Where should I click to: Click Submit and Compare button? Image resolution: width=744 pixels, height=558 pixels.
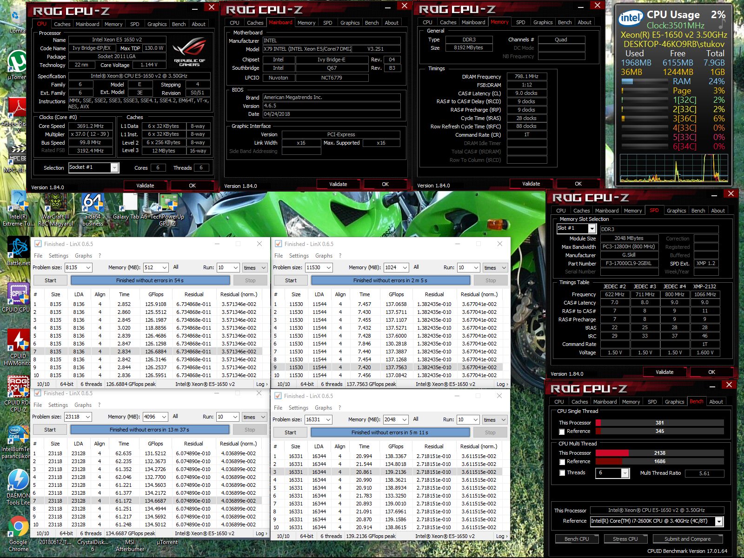pos(687,539)
